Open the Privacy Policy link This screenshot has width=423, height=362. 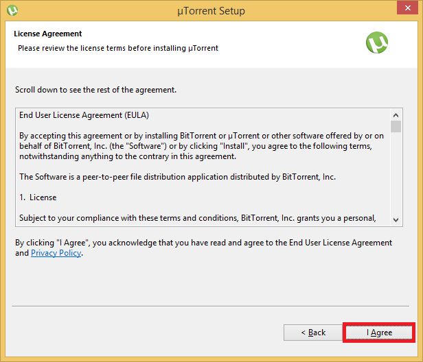coord(56,253)
